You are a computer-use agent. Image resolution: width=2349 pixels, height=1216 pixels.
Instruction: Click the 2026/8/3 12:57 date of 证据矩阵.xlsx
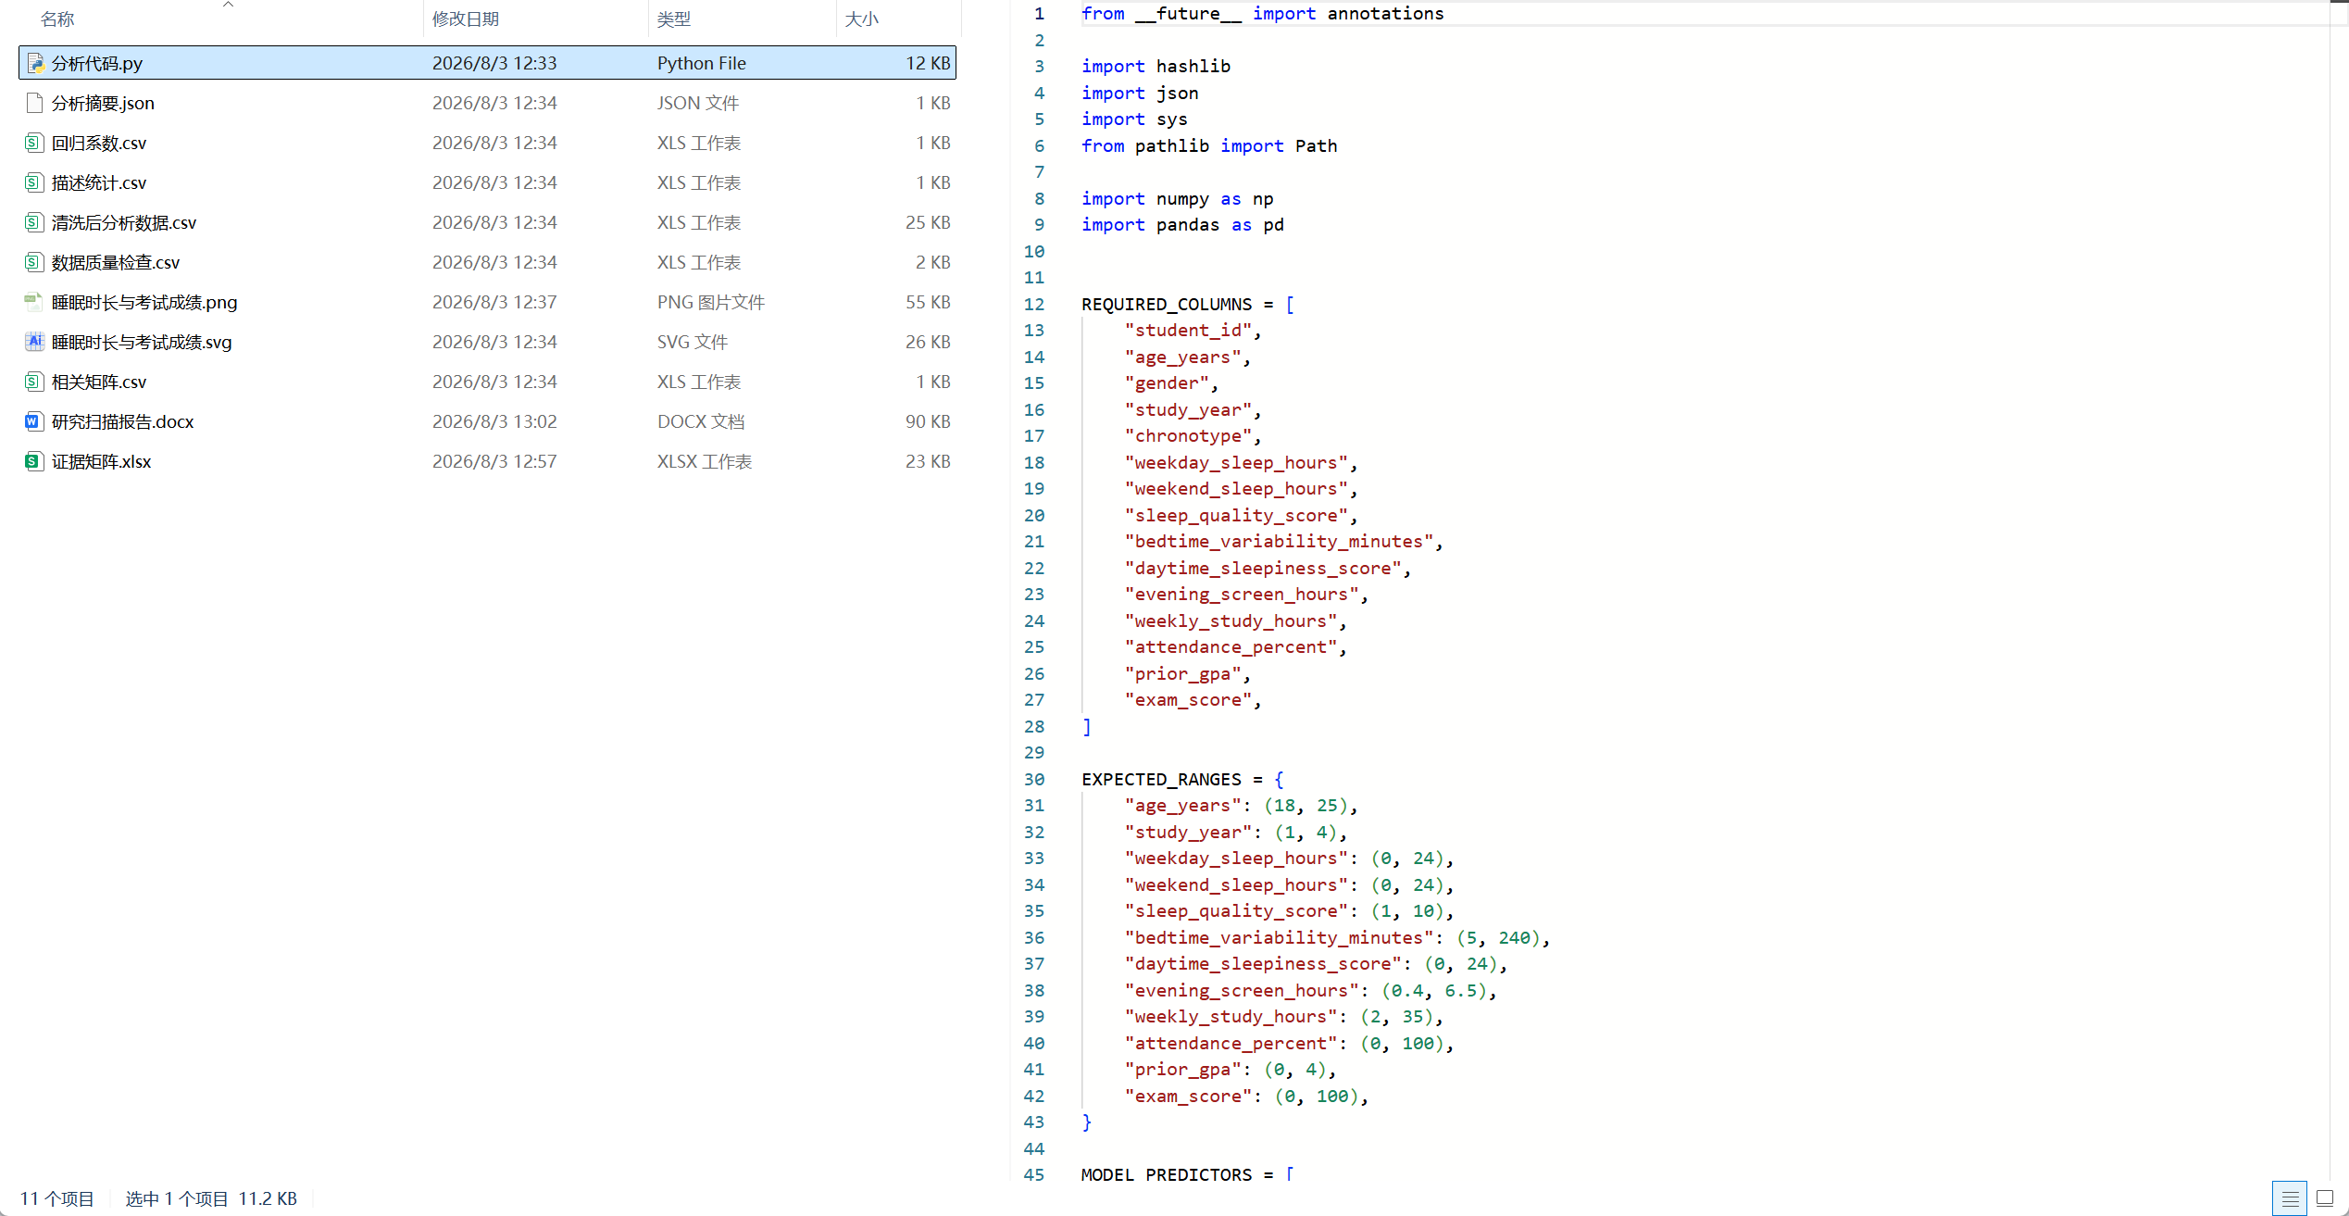[494, 461]
